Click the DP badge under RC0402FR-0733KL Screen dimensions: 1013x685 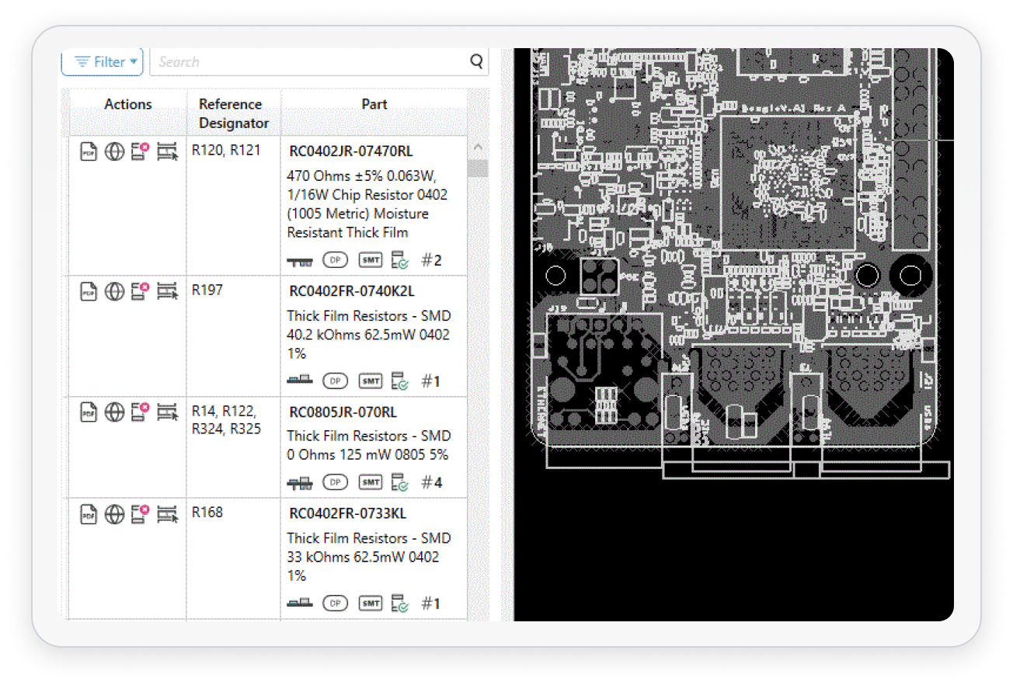336,603
